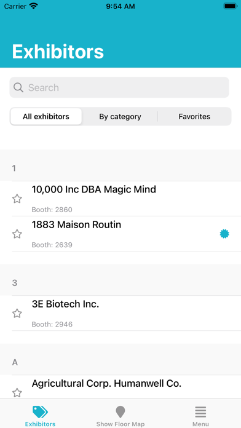Tap the Show Floor Map pin icon
This screenshot has width=241, height=428.
120,412
